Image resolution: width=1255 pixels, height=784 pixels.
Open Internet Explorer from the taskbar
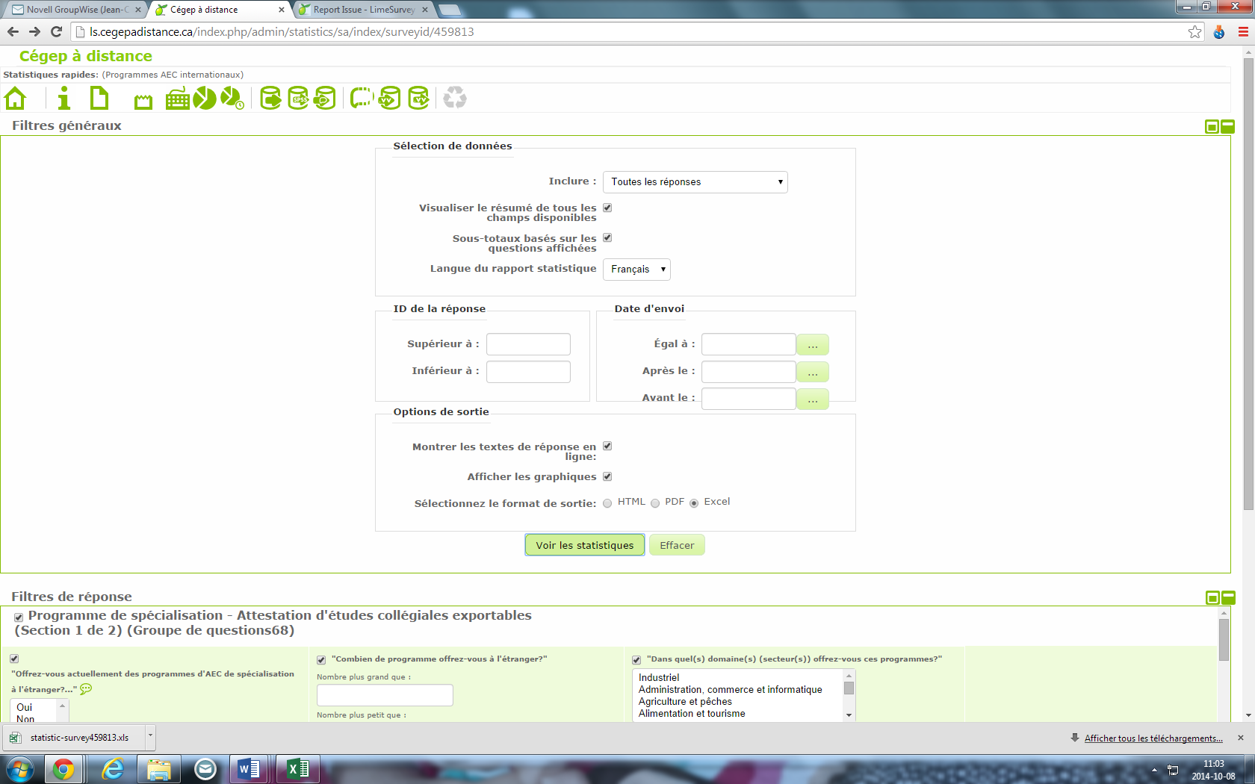[x=113, y=768]
